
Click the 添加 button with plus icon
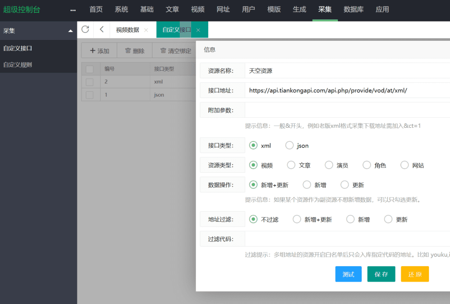pyautogui.click(x=99, y=51)
